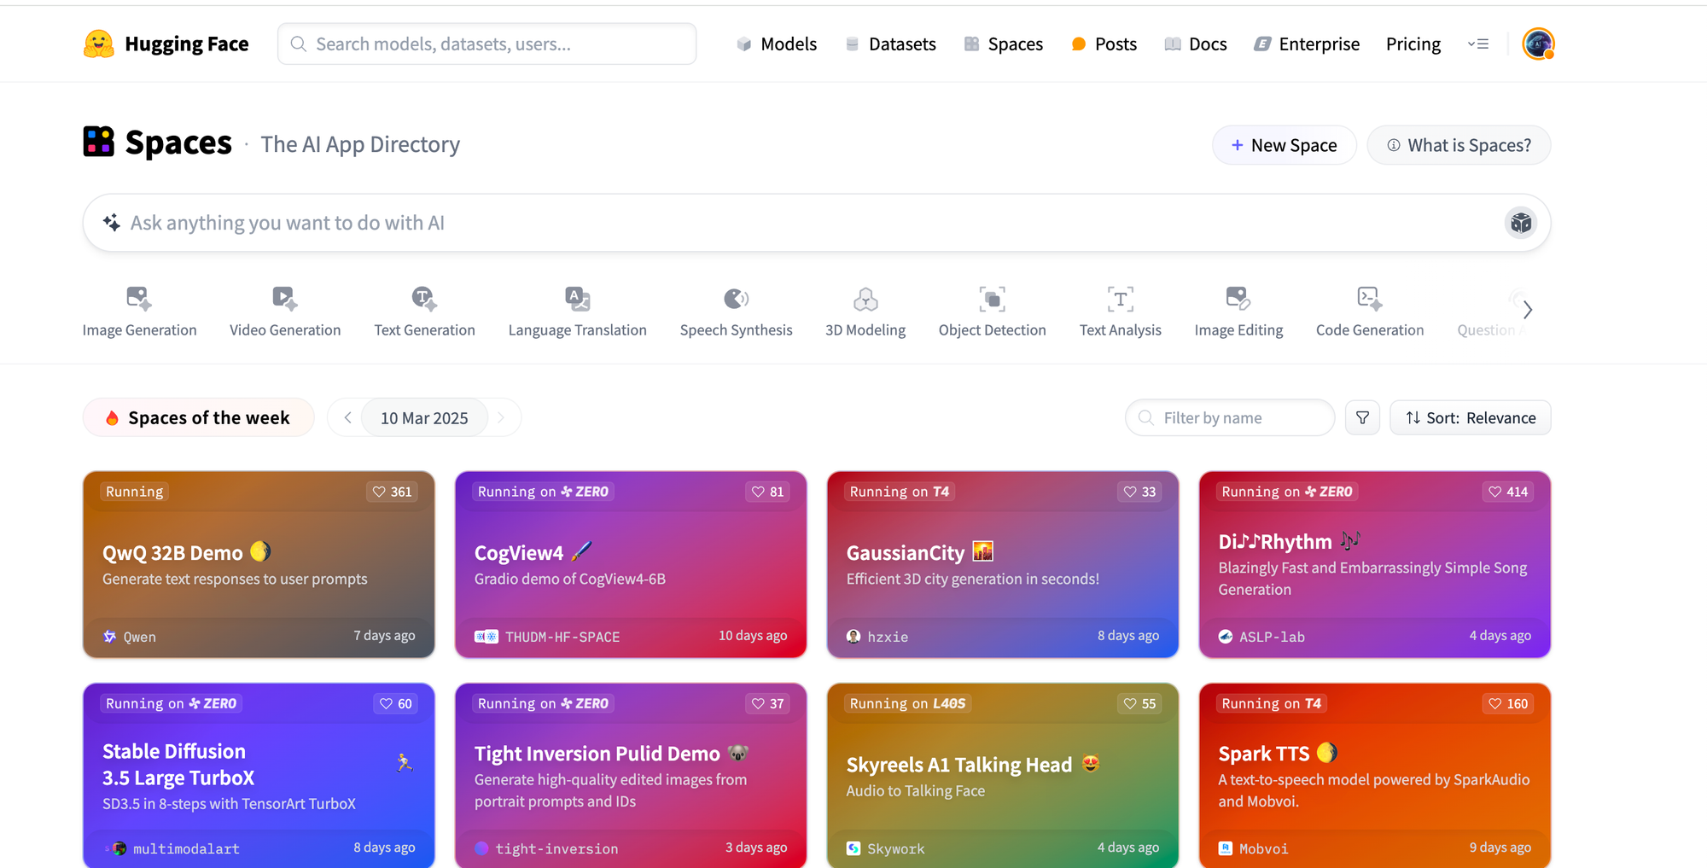Focus the Filter by name field

click(1230, 417)
